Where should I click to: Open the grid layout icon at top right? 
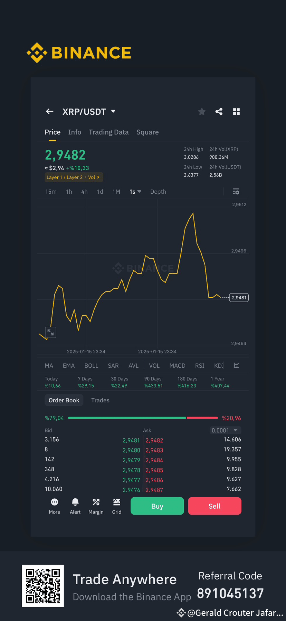(x=236, y=112)
